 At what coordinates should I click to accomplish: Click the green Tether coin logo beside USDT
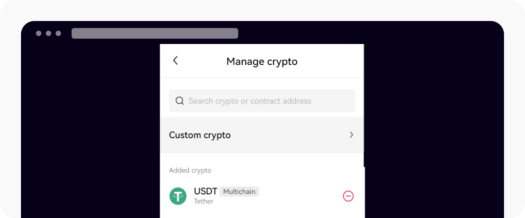coord(179,196)
